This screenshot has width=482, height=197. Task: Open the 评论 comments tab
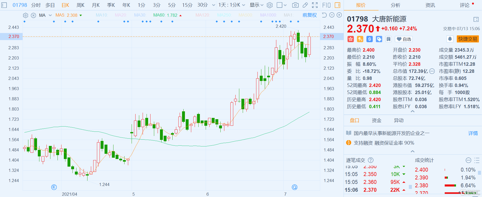(464, 5)
